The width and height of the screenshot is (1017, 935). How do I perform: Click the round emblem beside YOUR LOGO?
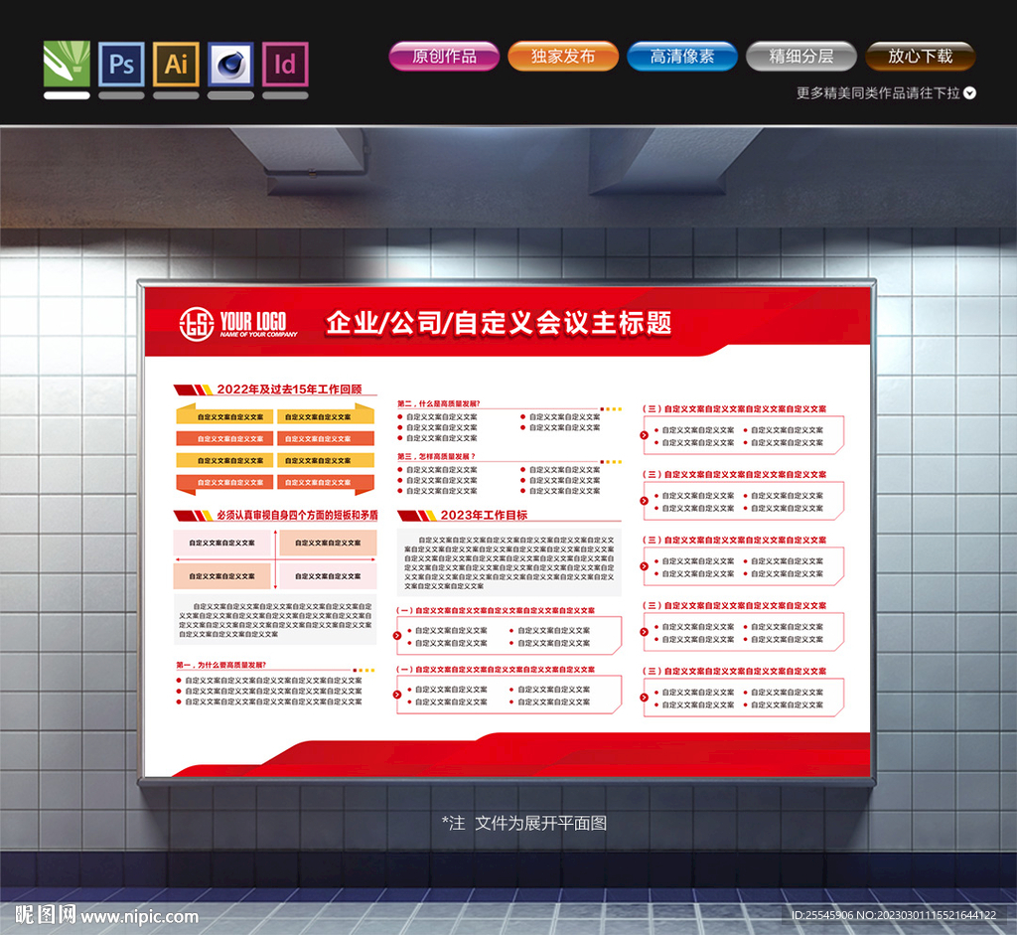point(196,323)
